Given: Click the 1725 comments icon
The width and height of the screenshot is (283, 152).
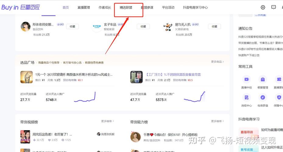Looking at the screenshot, I should [x=63, y=140].
